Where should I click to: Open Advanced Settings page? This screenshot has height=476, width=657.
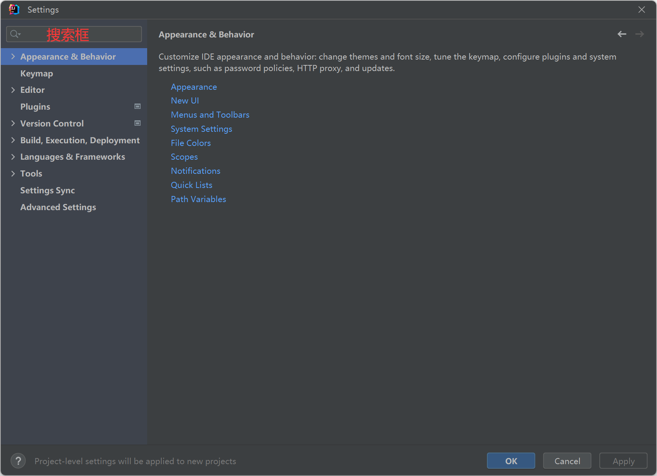click(x=74, y=207)
